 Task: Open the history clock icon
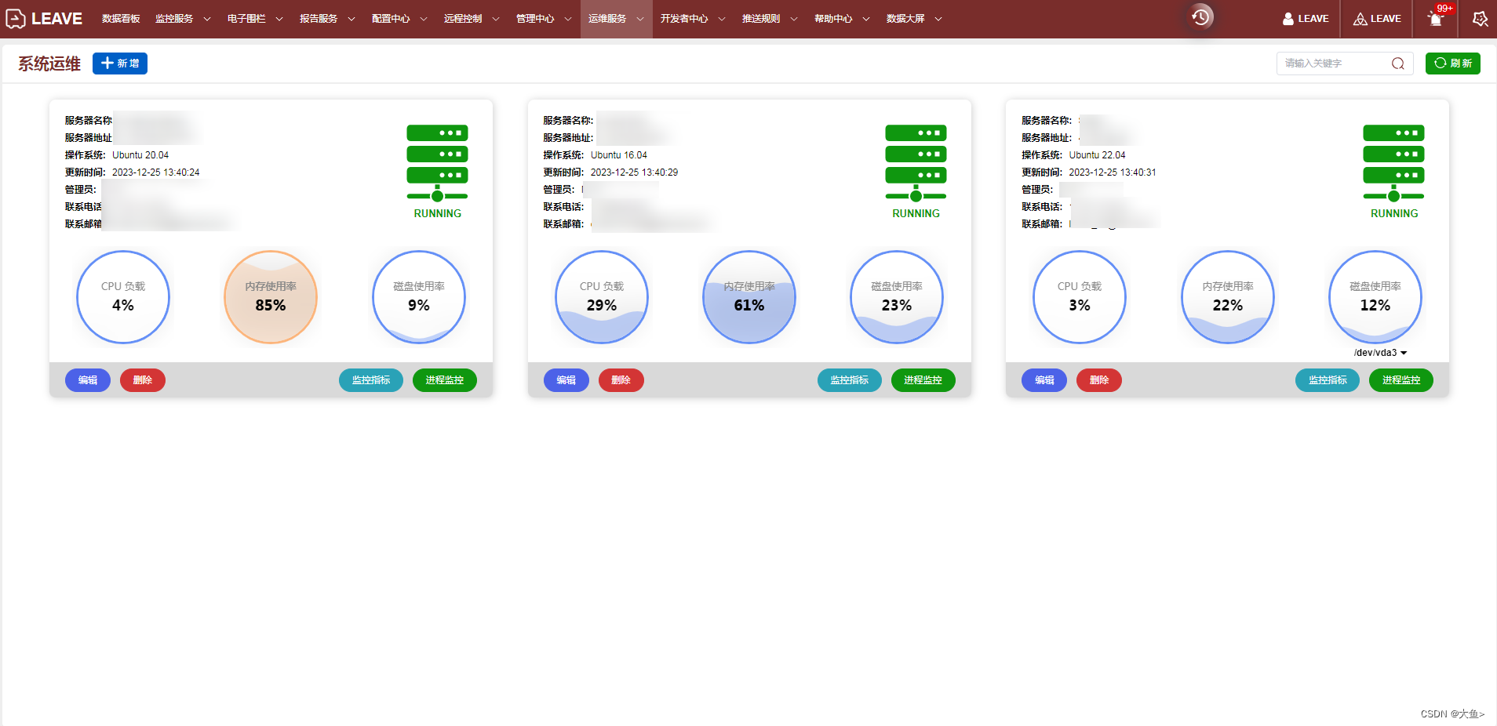pyautogui.click(x=1200, y=17)
